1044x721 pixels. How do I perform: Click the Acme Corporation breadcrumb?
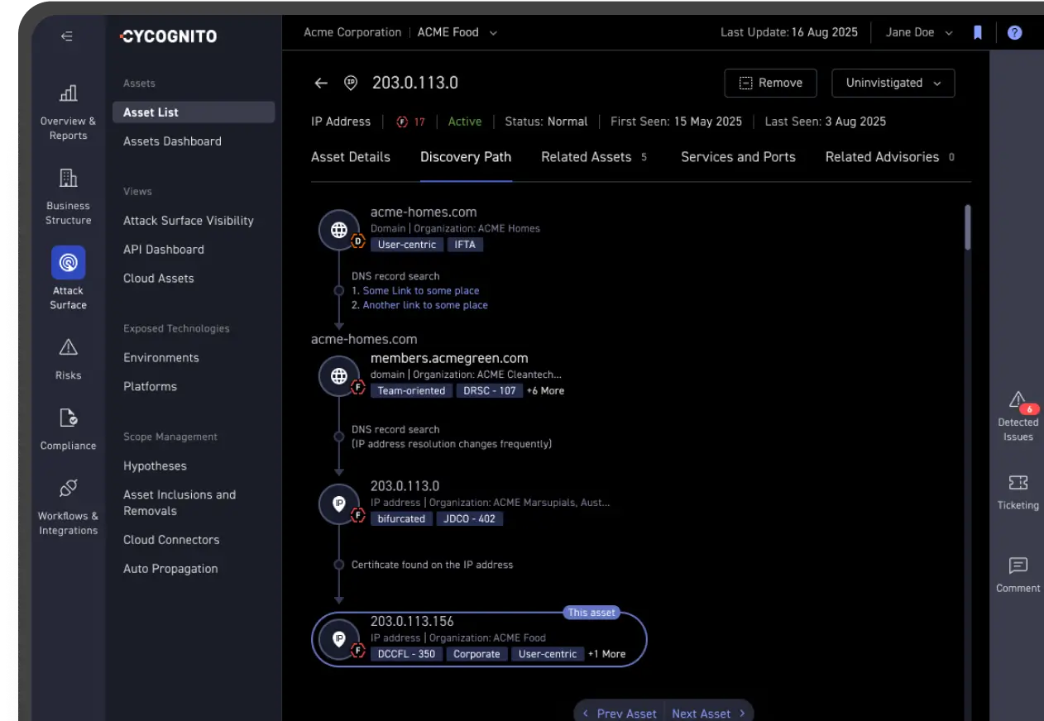coord(352,33)
